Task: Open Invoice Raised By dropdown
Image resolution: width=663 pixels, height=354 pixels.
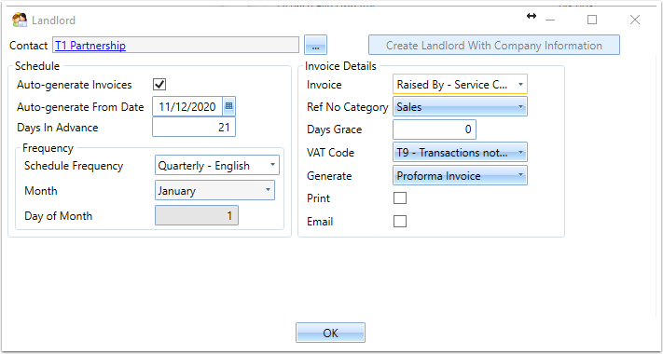Action: 460,85
